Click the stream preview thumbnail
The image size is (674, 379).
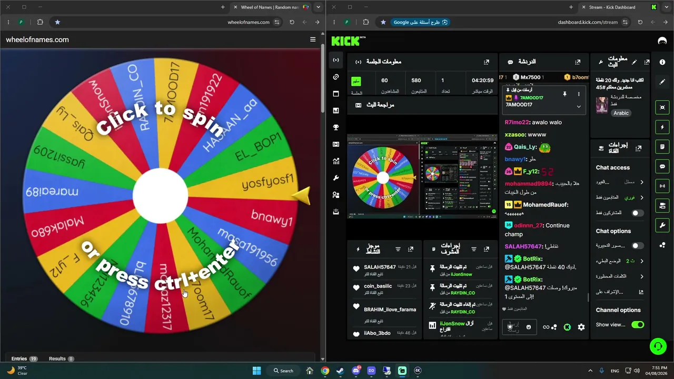click(422, 176)
